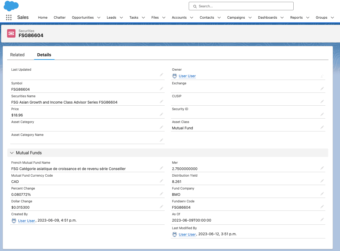Image resolution: width=340 pixels, height=251 pixels.
Task: Click the CUSIP edit pencil
Action: (322, 101)
